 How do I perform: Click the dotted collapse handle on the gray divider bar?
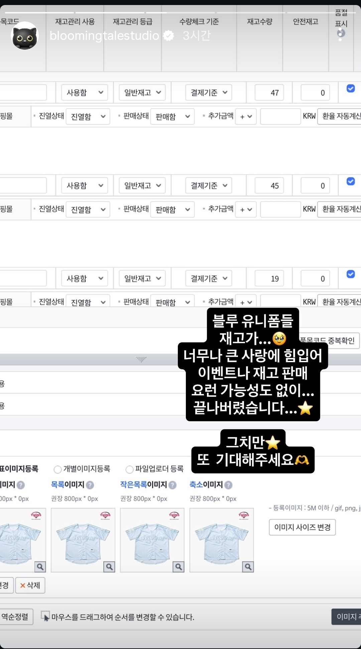(141, 359)
